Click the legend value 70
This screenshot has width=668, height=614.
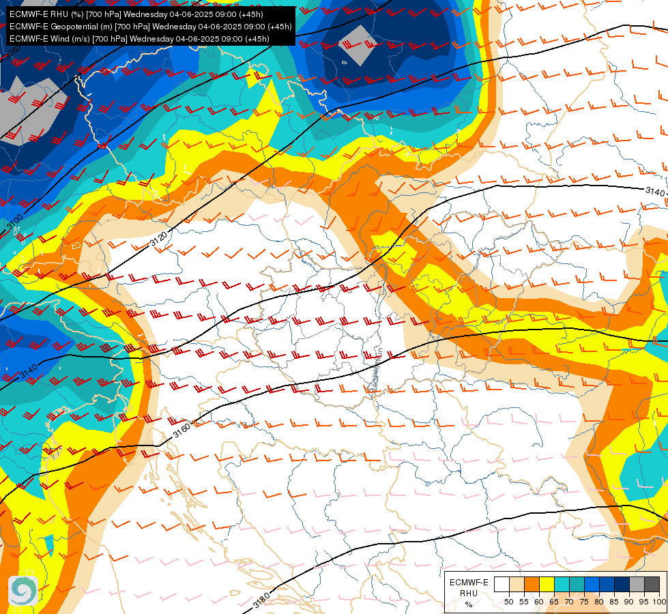569,602
